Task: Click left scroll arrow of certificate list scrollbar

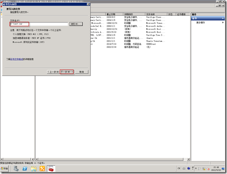Action: (37, 159)
